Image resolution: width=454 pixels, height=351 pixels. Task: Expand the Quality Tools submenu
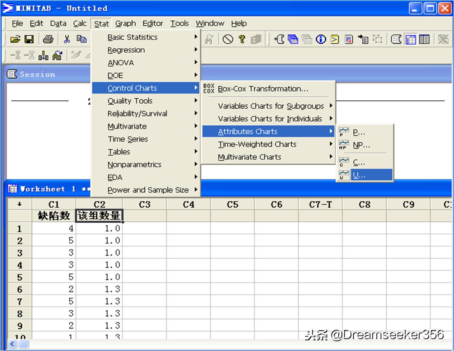point(130,101)
